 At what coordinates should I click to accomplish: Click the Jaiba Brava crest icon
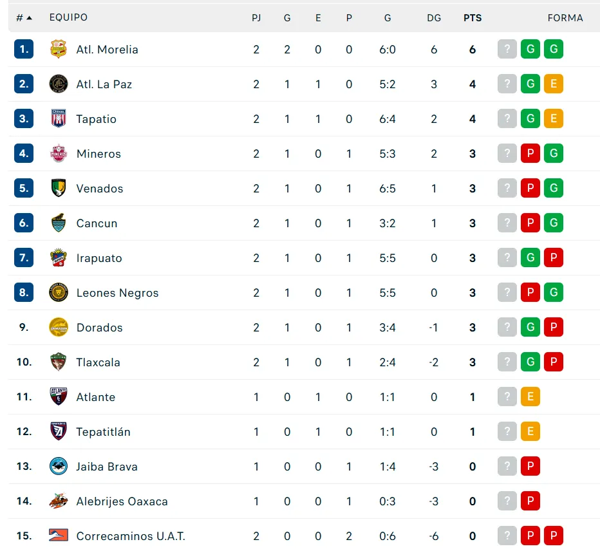click(59, 467)
